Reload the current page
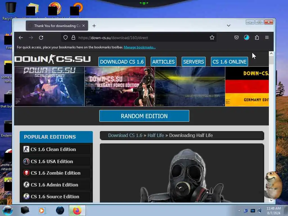288x216 pixels. (x=41, y=38)
